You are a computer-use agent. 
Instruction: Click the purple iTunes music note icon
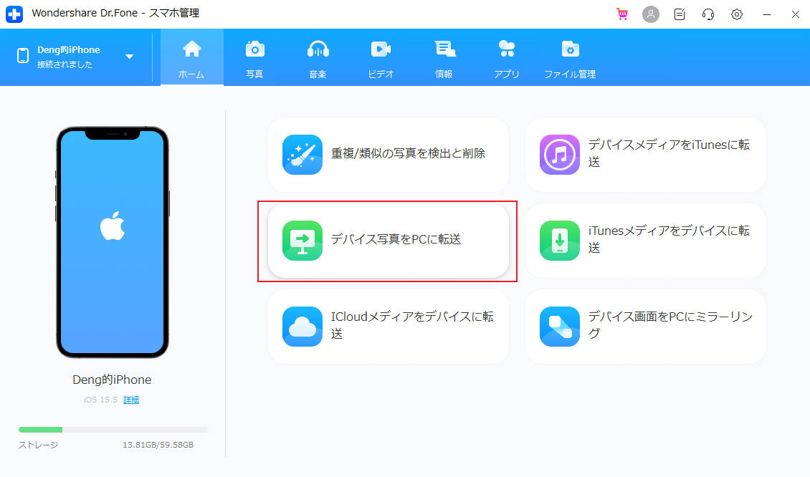point(559,155)
